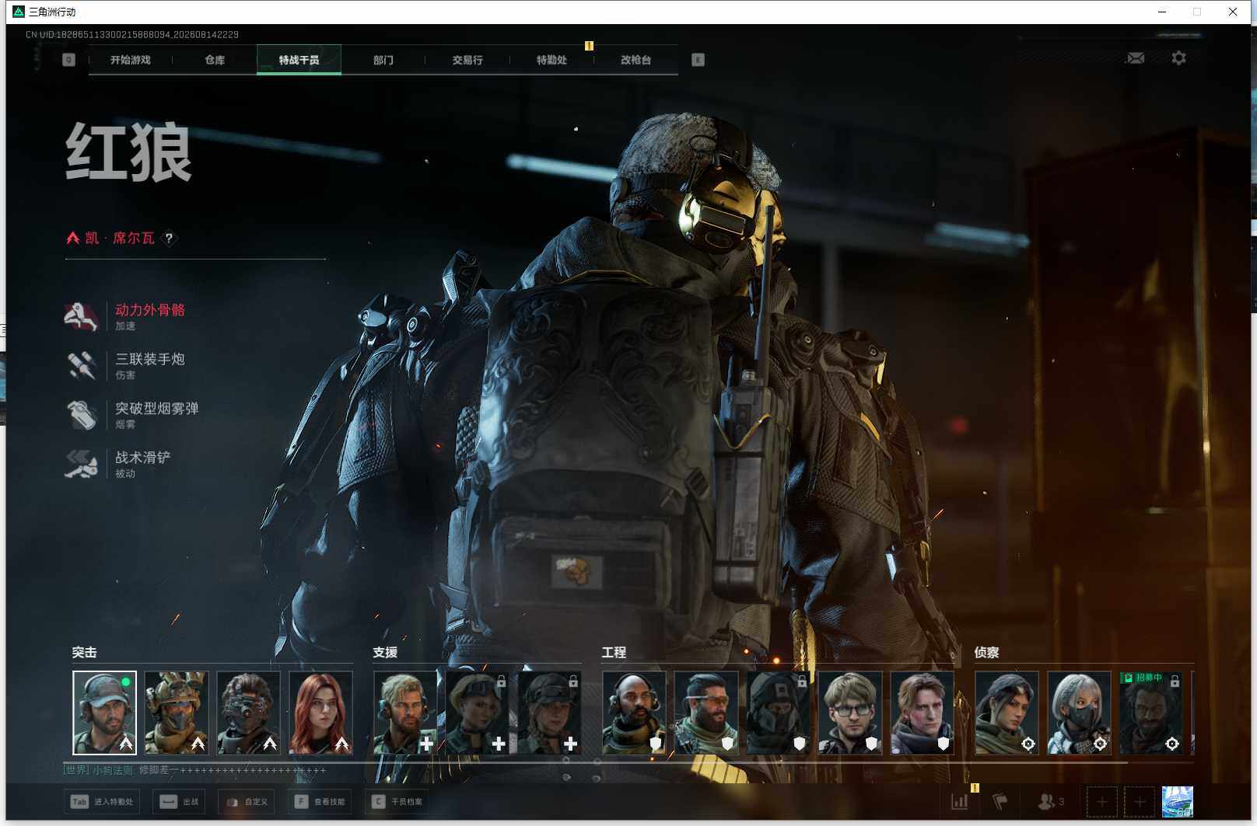
Task: Click the question mark beside 凯·席尔瓦
Action: coord(169,239)
